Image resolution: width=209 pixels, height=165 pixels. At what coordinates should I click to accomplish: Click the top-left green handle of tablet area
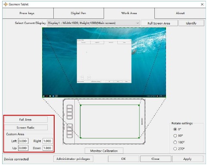[81, 105]
